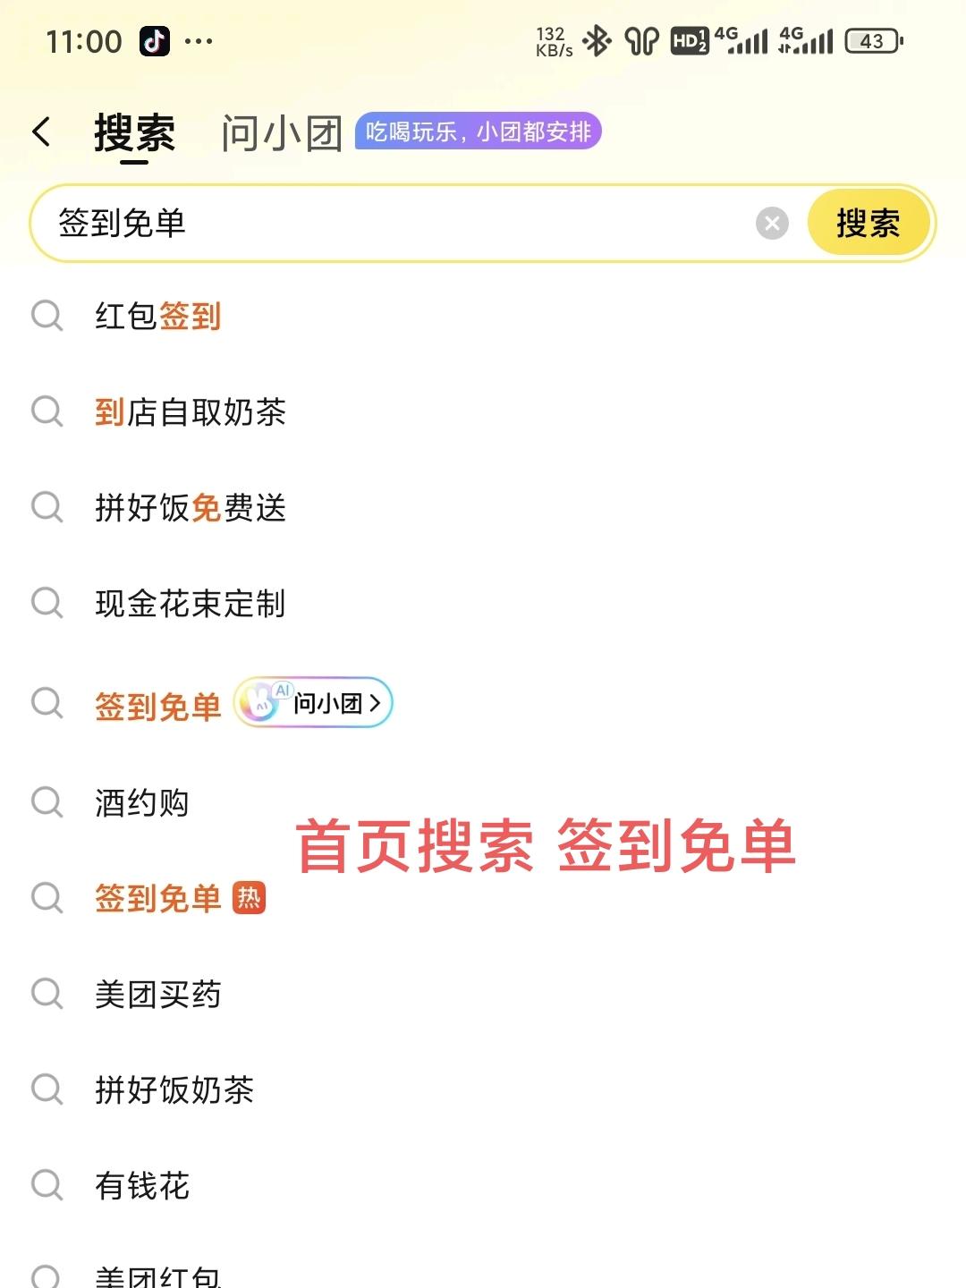Switch to the 问小团 tab
The height and width of the screenshot is (1288, 966).
click(x=282, y=133)
